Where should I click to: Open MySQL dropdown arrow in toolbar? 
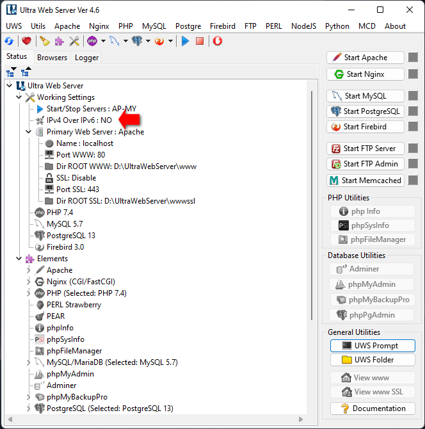(x=125, y=42)
